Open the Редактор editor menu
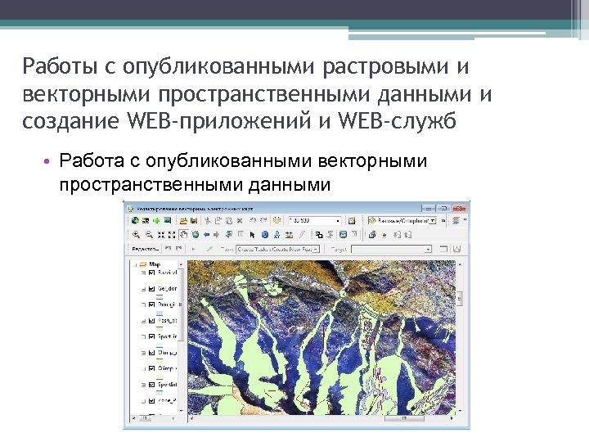 point(146,249)
